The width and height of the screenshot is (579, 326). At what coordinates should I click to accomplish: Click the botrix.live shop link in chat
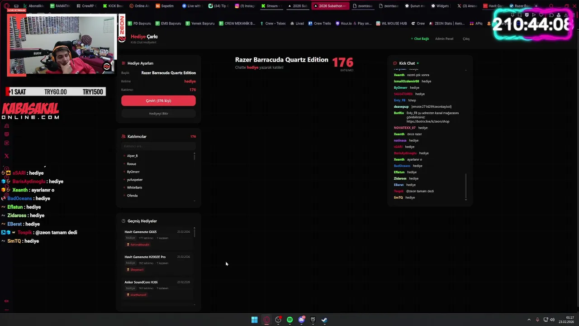pyautogui.click(x=428, y=121)
